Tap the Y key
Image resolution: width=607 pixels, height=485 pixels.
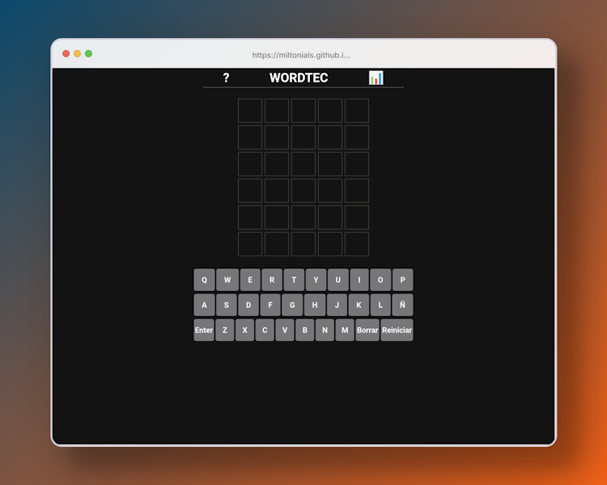point(316,280)
